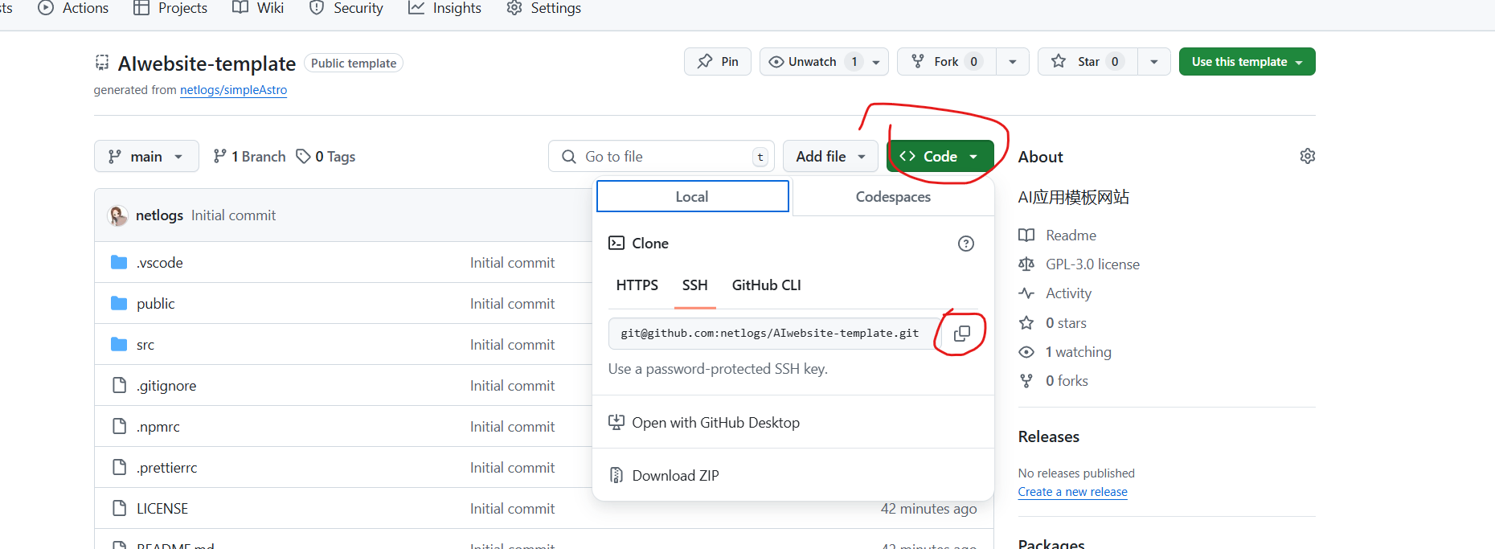Click the public folder icon

point(119,303)
